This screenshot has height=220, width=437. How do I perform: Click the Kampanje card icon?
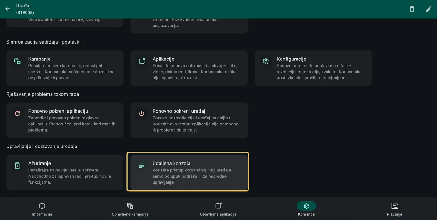click(17, 61)
